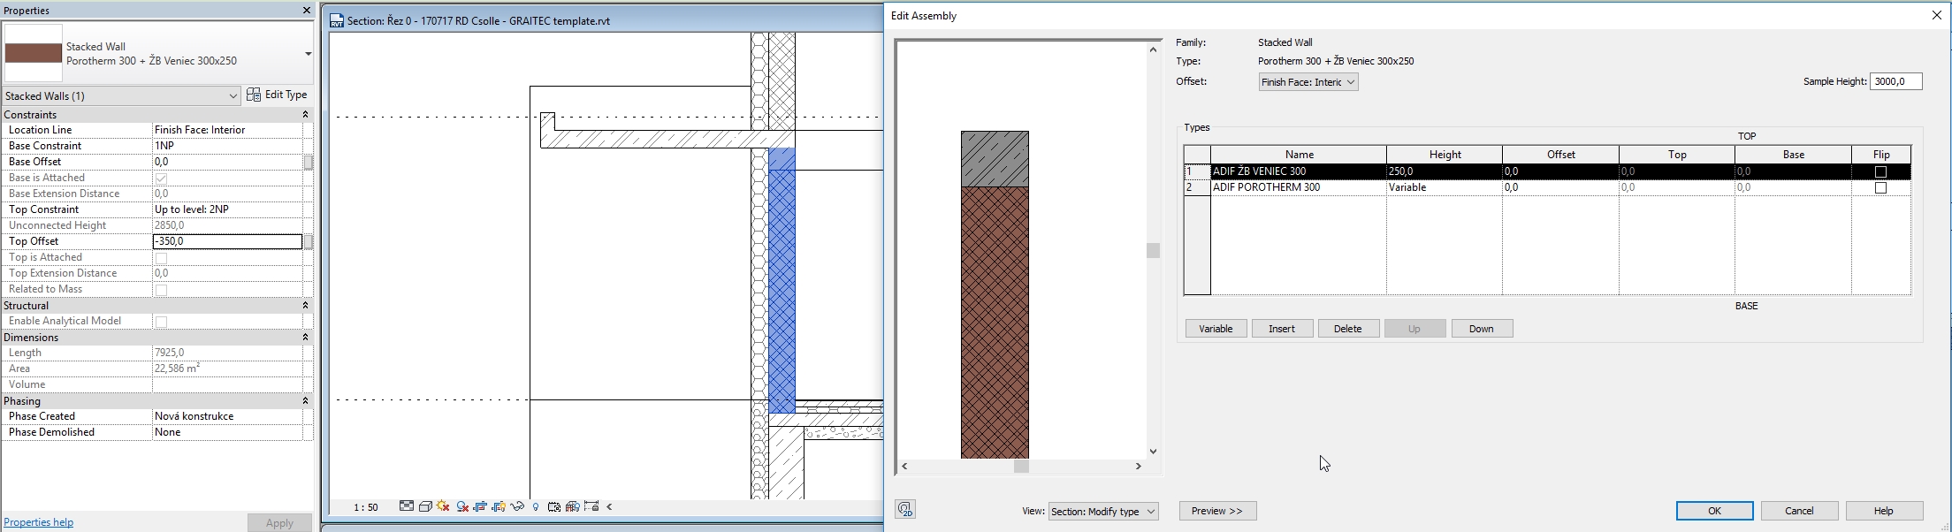Enable Analytical Model checkbox
This screenshot has width=1952, height=532.
[161, 322]
